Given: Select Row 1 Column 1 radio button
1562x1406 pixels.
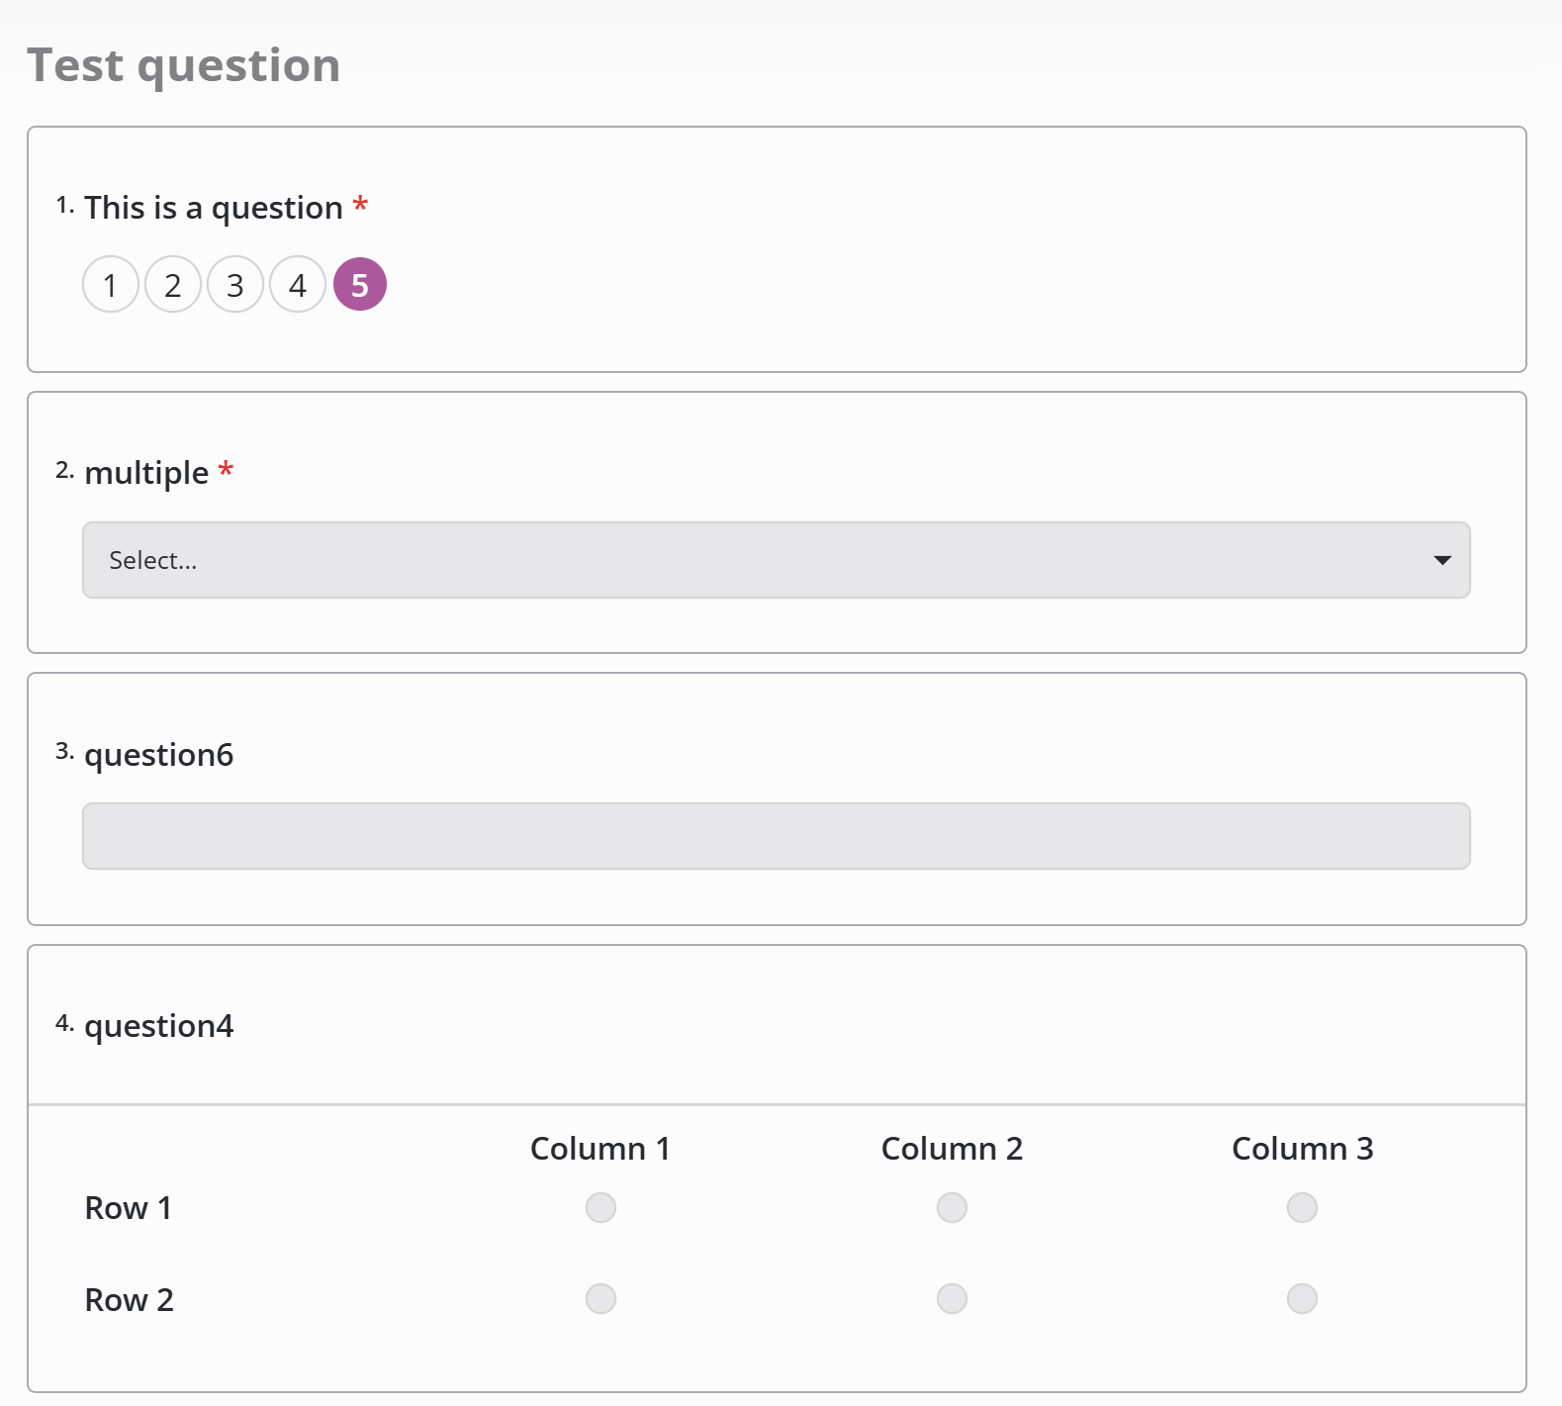Looking at the screenshot, I should click(x=600, y=1207).
